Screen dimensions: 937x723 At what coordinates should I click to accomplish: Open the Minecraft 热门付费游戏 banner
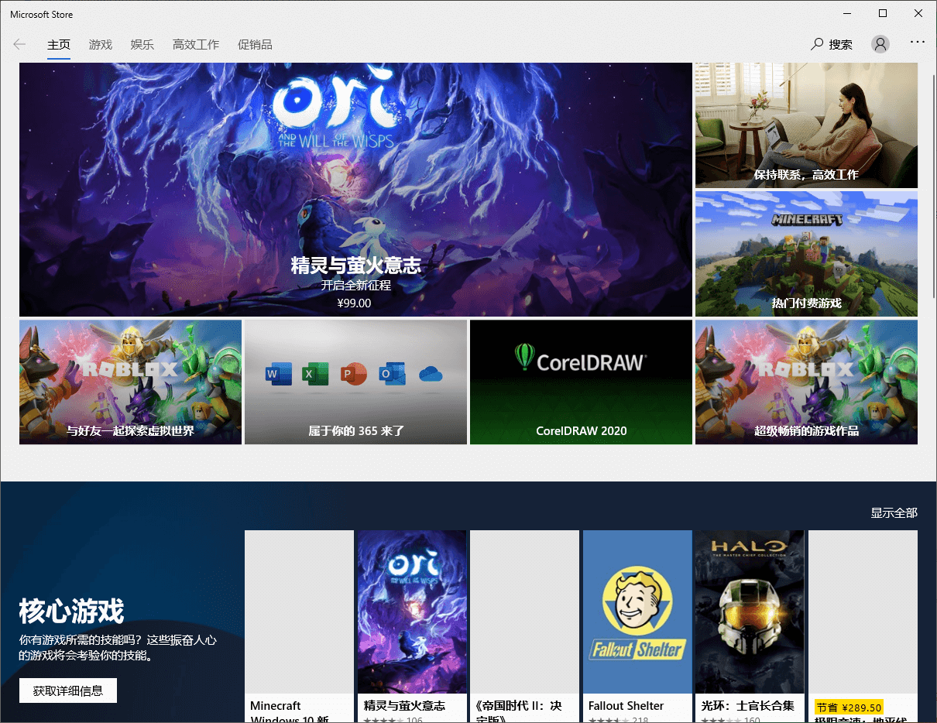(x=806, y=254)
